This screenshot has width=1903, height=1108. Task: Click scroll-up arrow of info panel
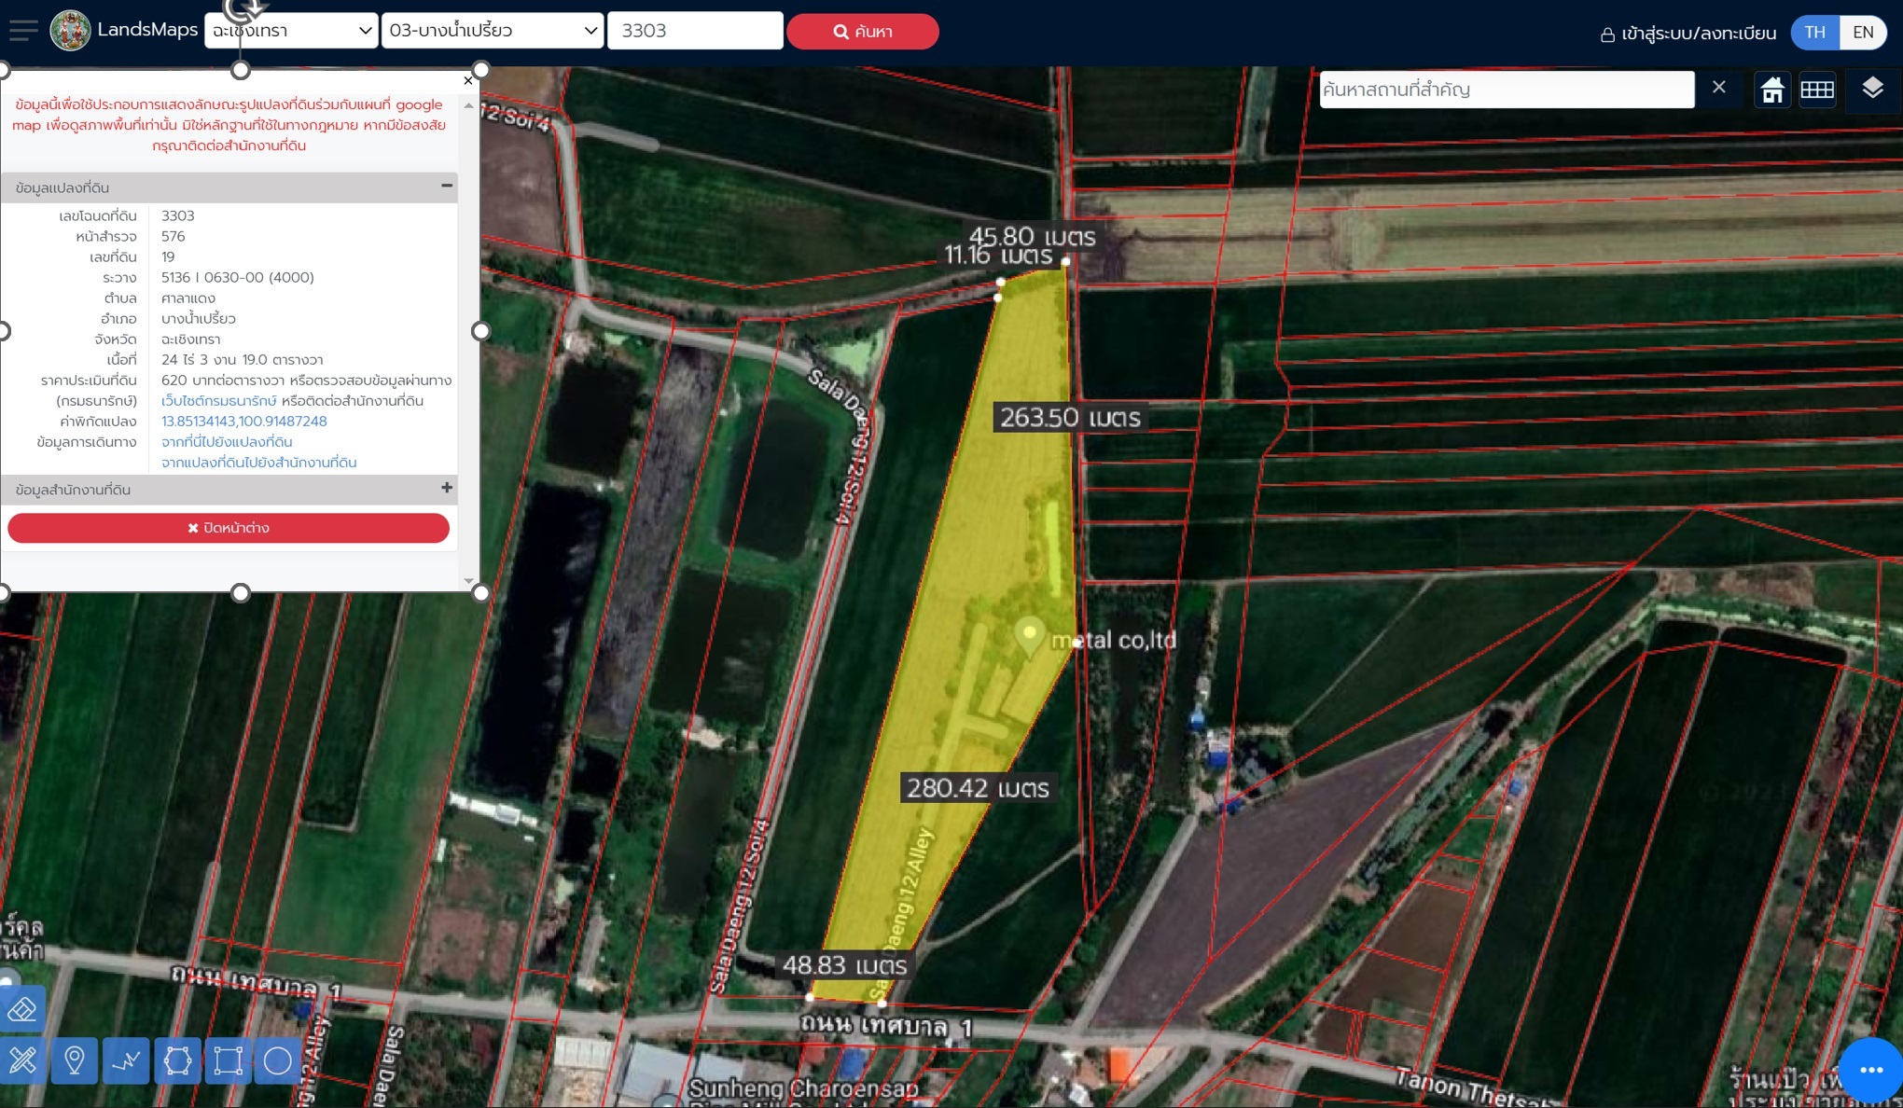click(468, 105)
